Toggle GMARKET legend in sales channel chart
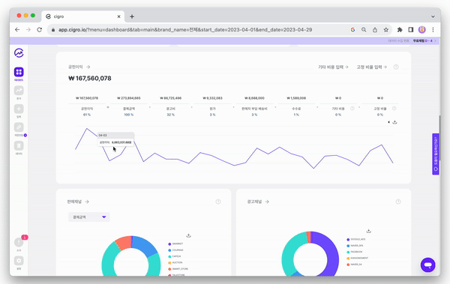The height and width of the screenshot is (284, 450). point(175,244)
